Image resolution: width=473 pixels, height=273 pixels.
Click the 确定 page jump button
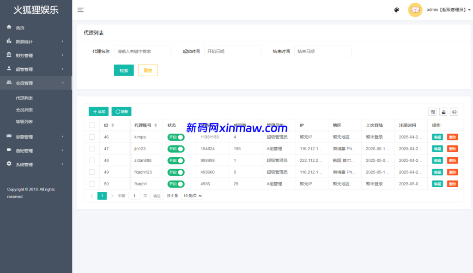pos(157,196)
